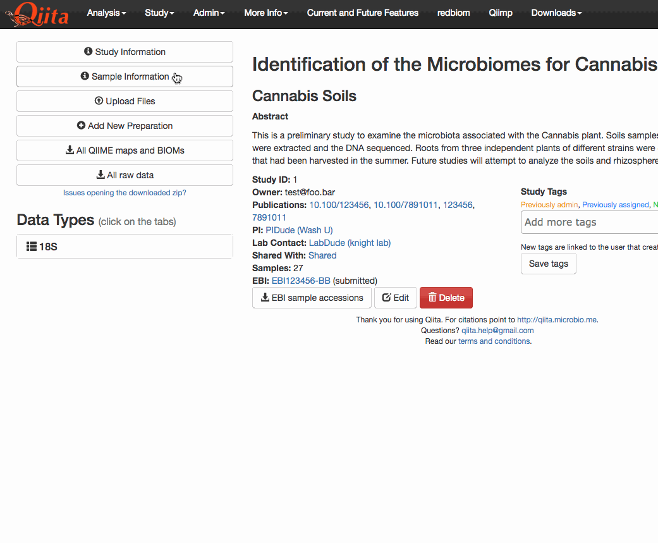Go to Current and Future Features
The width and height of the screenshot is (658, 543).
click(x=363, y=13)
